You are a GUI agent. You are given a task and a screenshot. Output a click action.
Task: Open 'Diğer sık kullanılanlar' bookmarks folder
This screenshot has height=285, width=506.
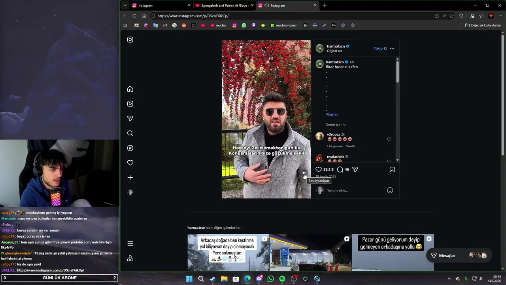coord(483,25)
